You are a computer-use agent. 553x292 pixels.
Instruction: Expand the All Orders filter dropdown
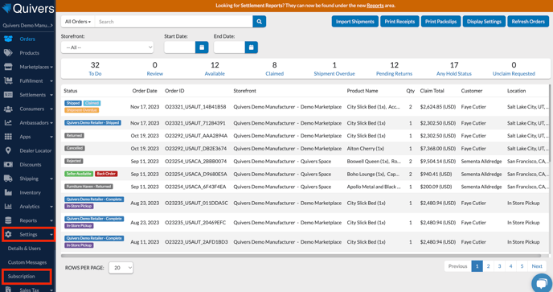[78, 22]
